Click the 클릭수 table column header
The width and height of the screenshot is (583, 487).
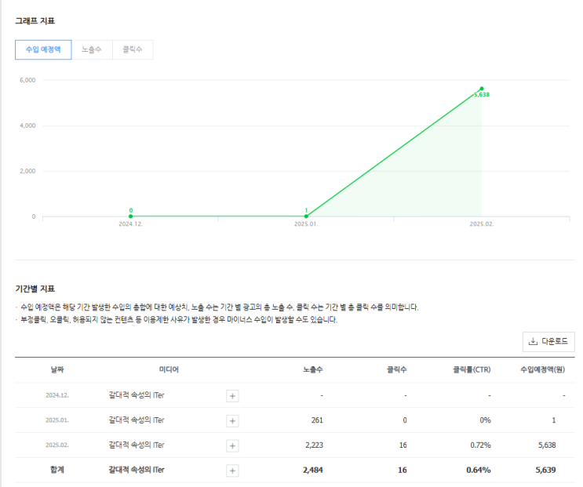(397, 369)
